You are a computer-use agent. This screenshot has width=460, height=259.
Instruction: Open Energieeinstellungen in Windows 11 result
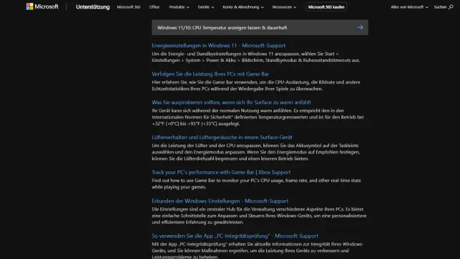pos(218,45)
